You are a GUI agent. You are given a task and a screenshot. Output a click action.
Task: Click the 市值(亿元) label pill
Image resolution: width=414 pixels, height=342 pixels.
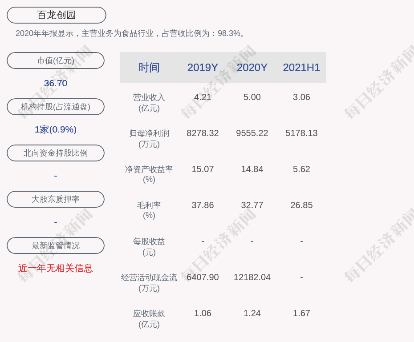56,60
